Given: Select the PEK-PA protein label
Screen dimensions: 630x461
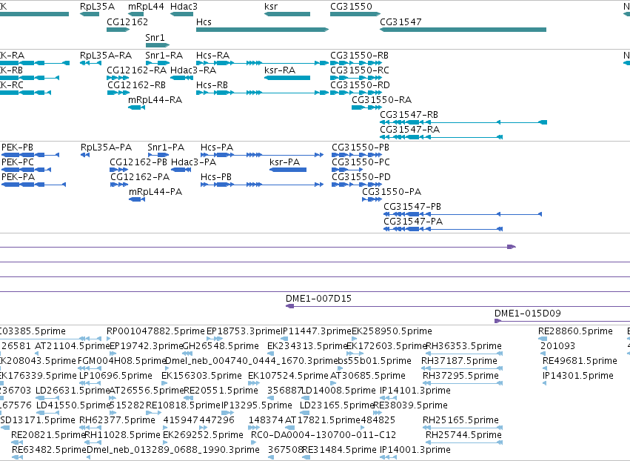Looking at the screenshot, I should (18, 177).
